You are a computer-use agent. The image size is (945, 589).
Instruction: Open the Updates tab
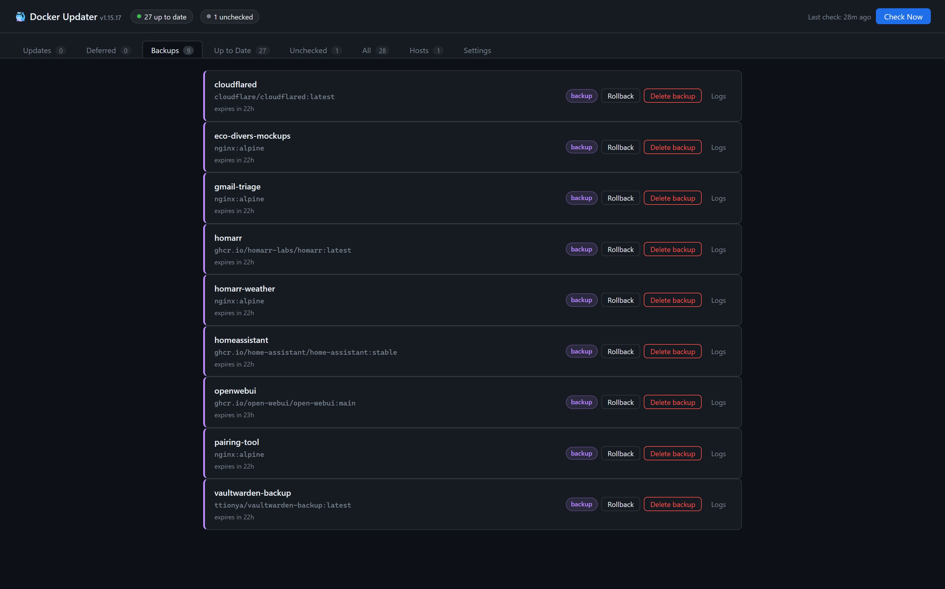[44, 50]
